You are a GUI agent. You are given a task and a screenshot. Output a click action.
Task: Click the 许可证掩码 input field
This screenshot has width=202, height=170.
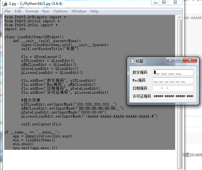173,96
